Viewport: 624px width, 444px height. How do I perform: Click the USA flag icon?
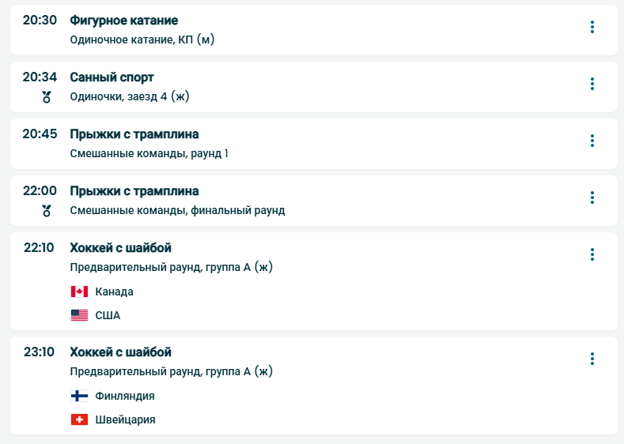(79, 315)
